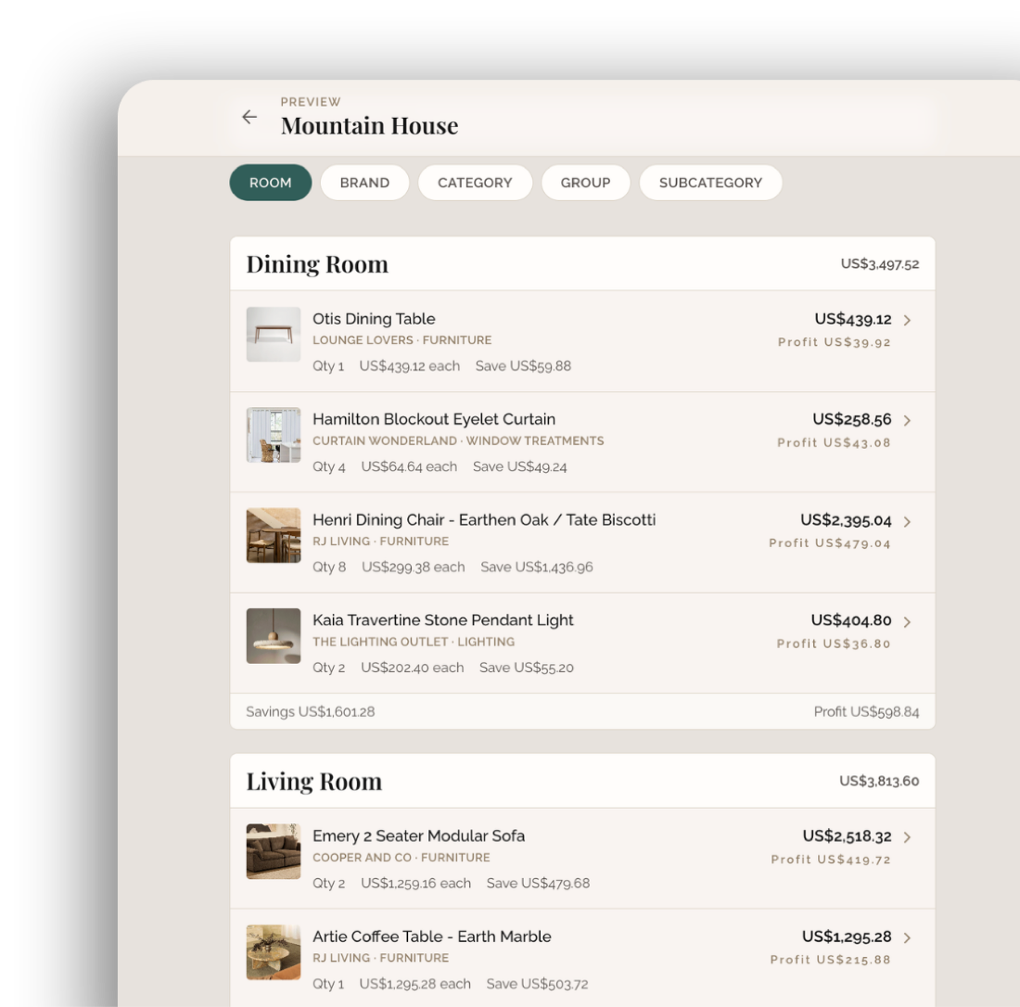Open Henri Dining Chair details chevron
The height and width of the screenshot is (1007, 1020).
pyautogui.click(x=908, y=521)
